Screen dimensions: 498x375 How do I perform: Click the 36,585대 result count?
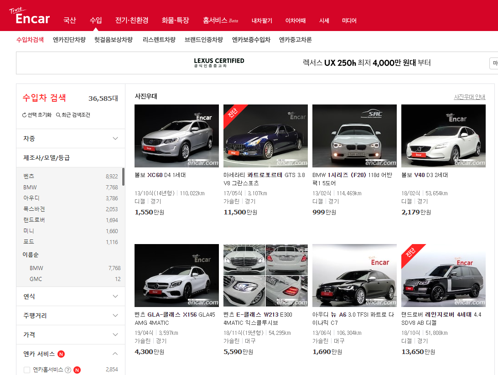click(103, 99)
